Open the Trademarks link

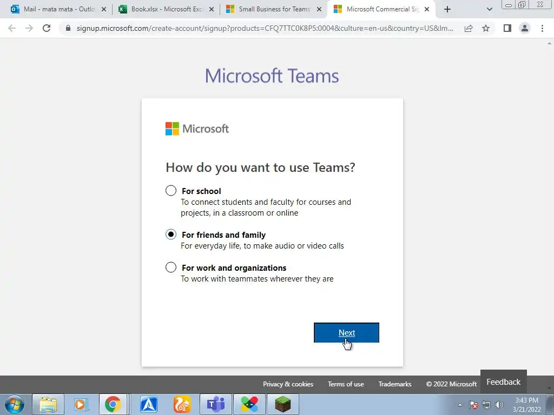[394, 384]
